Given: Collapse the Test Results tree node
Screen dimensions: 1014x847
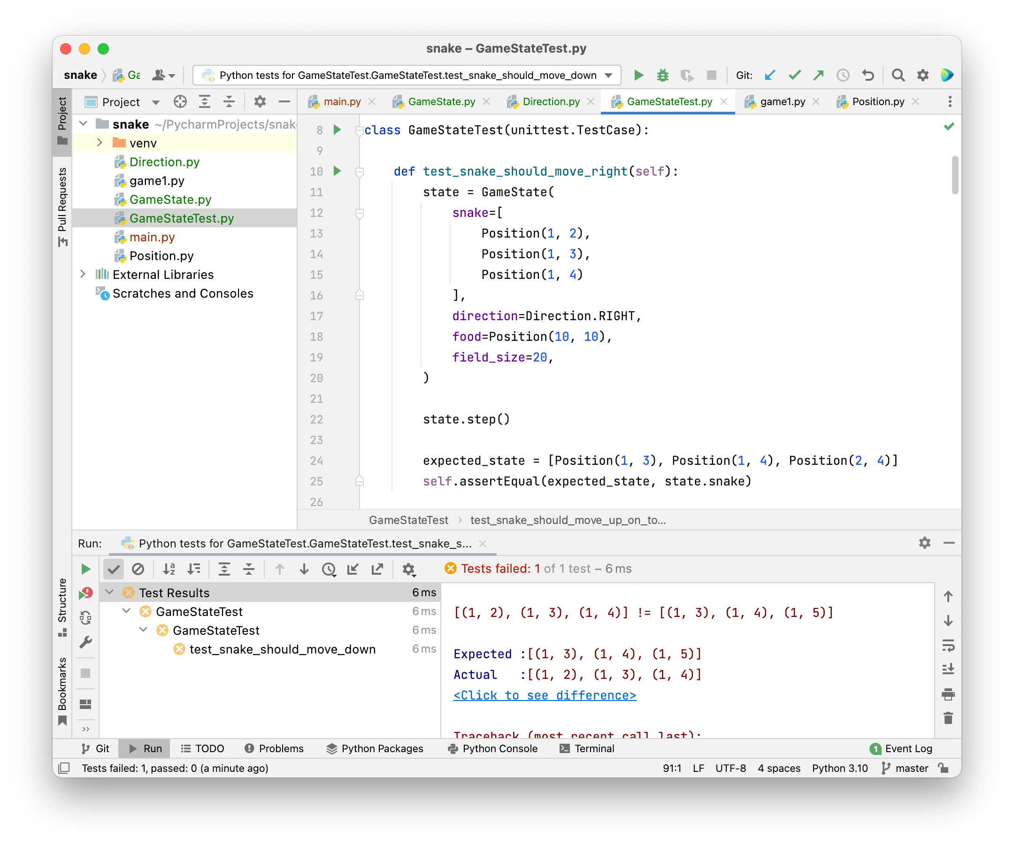Looking at the screenshot, I should click(109, 593).
